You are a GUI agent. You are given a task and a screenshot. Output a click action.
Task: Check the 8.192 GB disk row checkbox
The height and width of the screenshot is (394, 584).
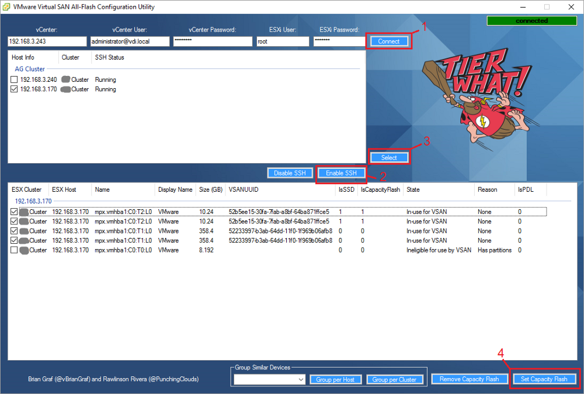[14, 250]
